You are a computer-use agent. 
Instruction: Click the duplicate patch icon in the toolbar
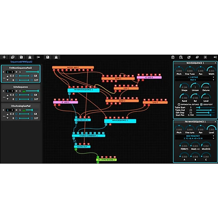click(x=12, y=57)
